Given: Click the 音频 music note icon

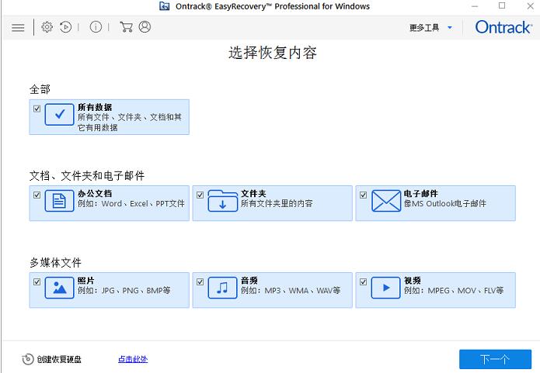Looking at the screenshot, I should click(222, 288).
